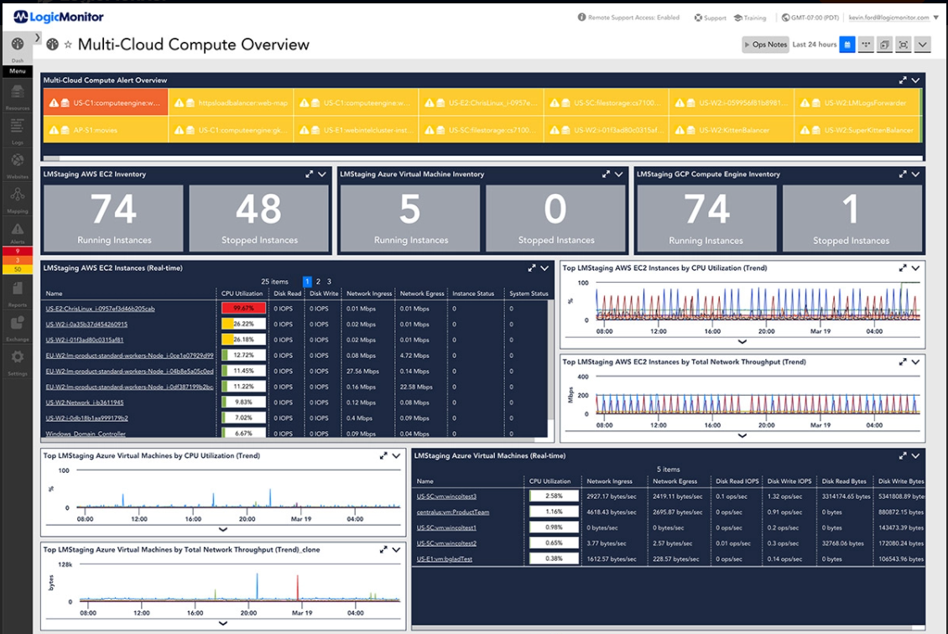Open the Resources sidebar icon
The image size is (948, 634).
pos(17,96)
